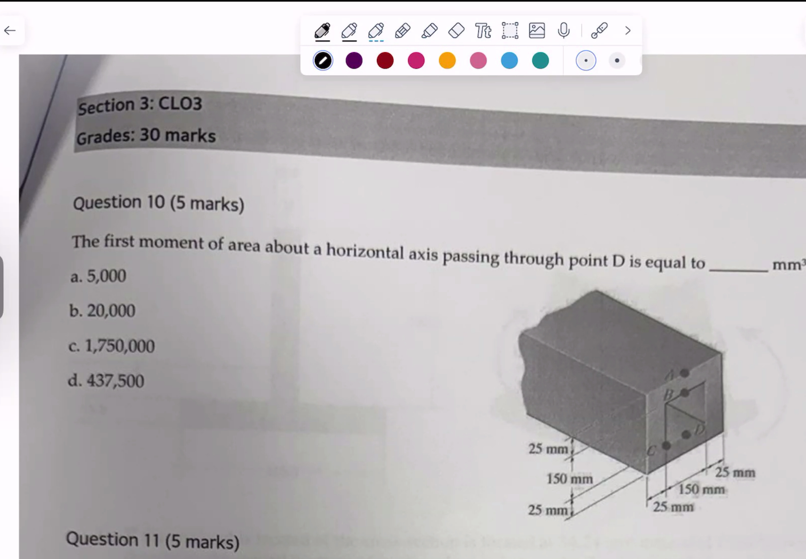Switch pen color to blue
The image size is (806, 559).
pos(509,60)
